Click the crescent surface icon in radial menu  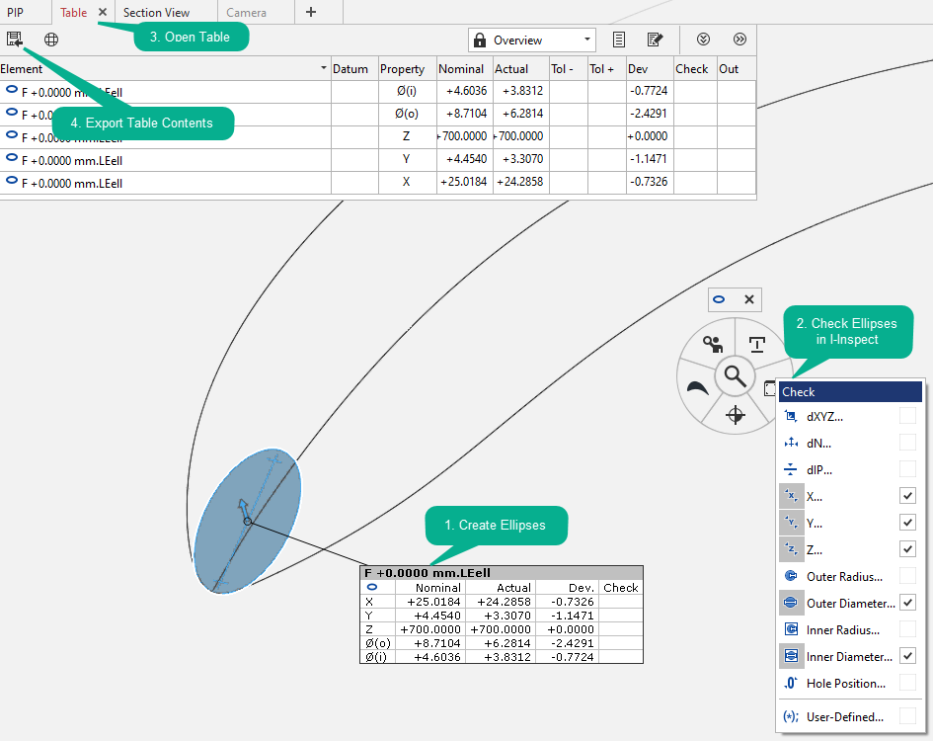697,389
